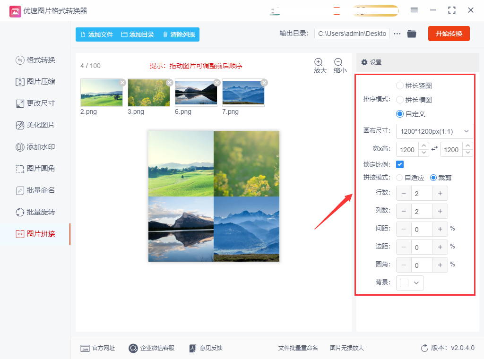Decrease 列数 column count with minus
Viewport: 484px width, 359px height.
coord(404,211)
